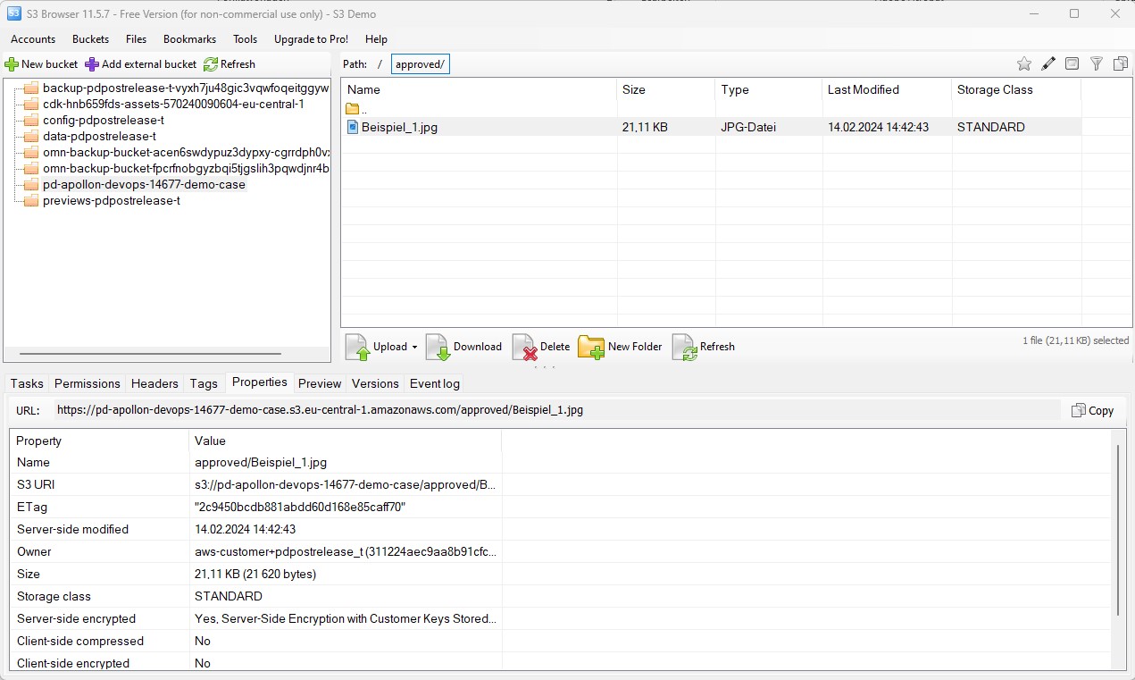Switch to the Versions tab
This screenshot has height=680, width=1135.
(374, 383)
